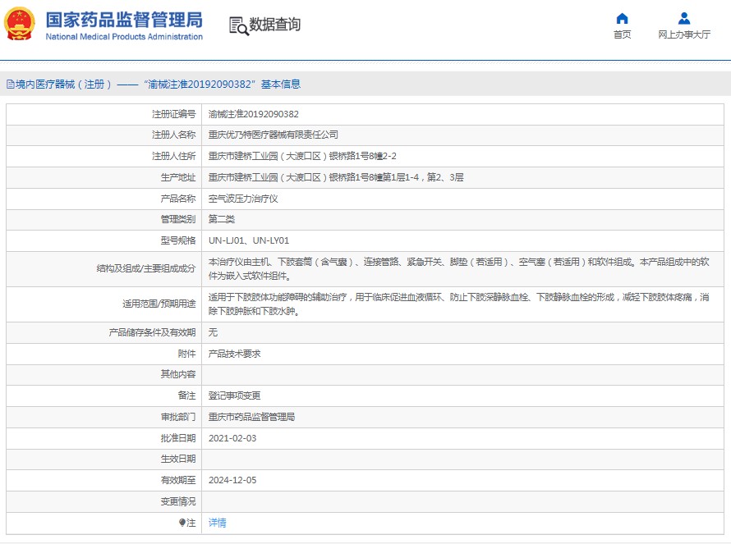731x544 pixels.
Task: Select remark value 登记事项变更
Action: [234, 395]
